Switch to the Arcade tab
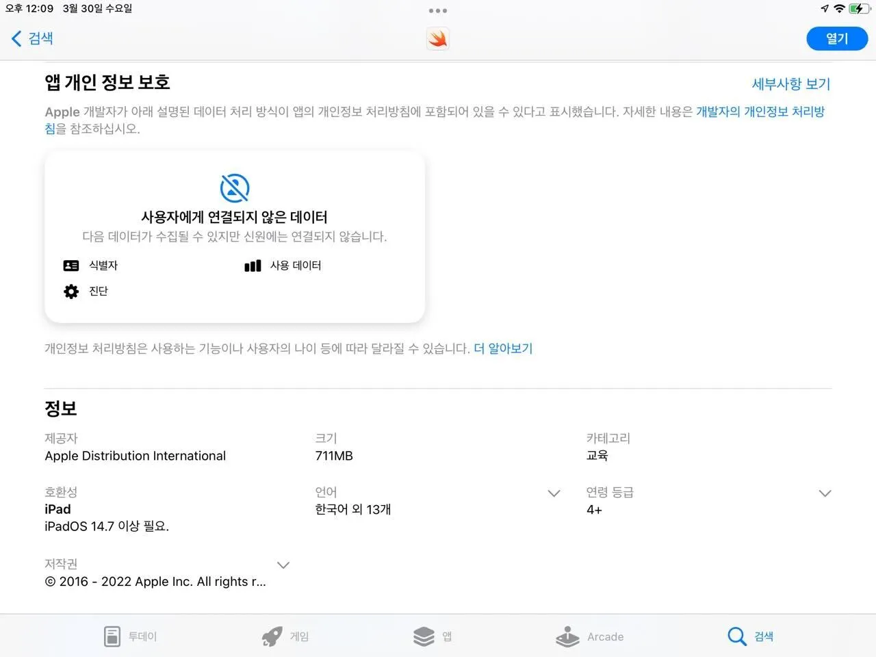Viewport: 876px width, 657px height. 589,636
